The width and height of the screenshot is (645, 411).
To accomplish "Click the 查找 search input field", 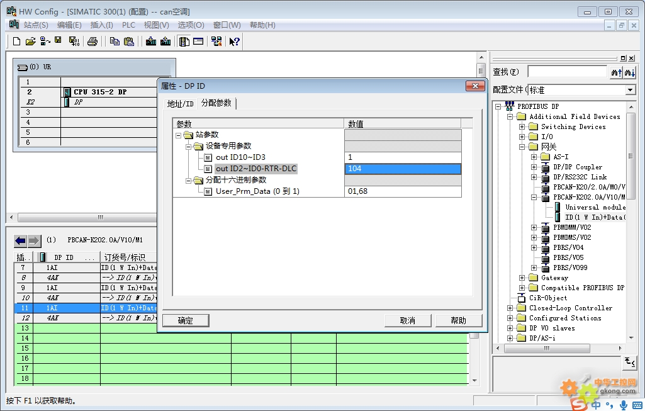I will click(x=567, y=72).
